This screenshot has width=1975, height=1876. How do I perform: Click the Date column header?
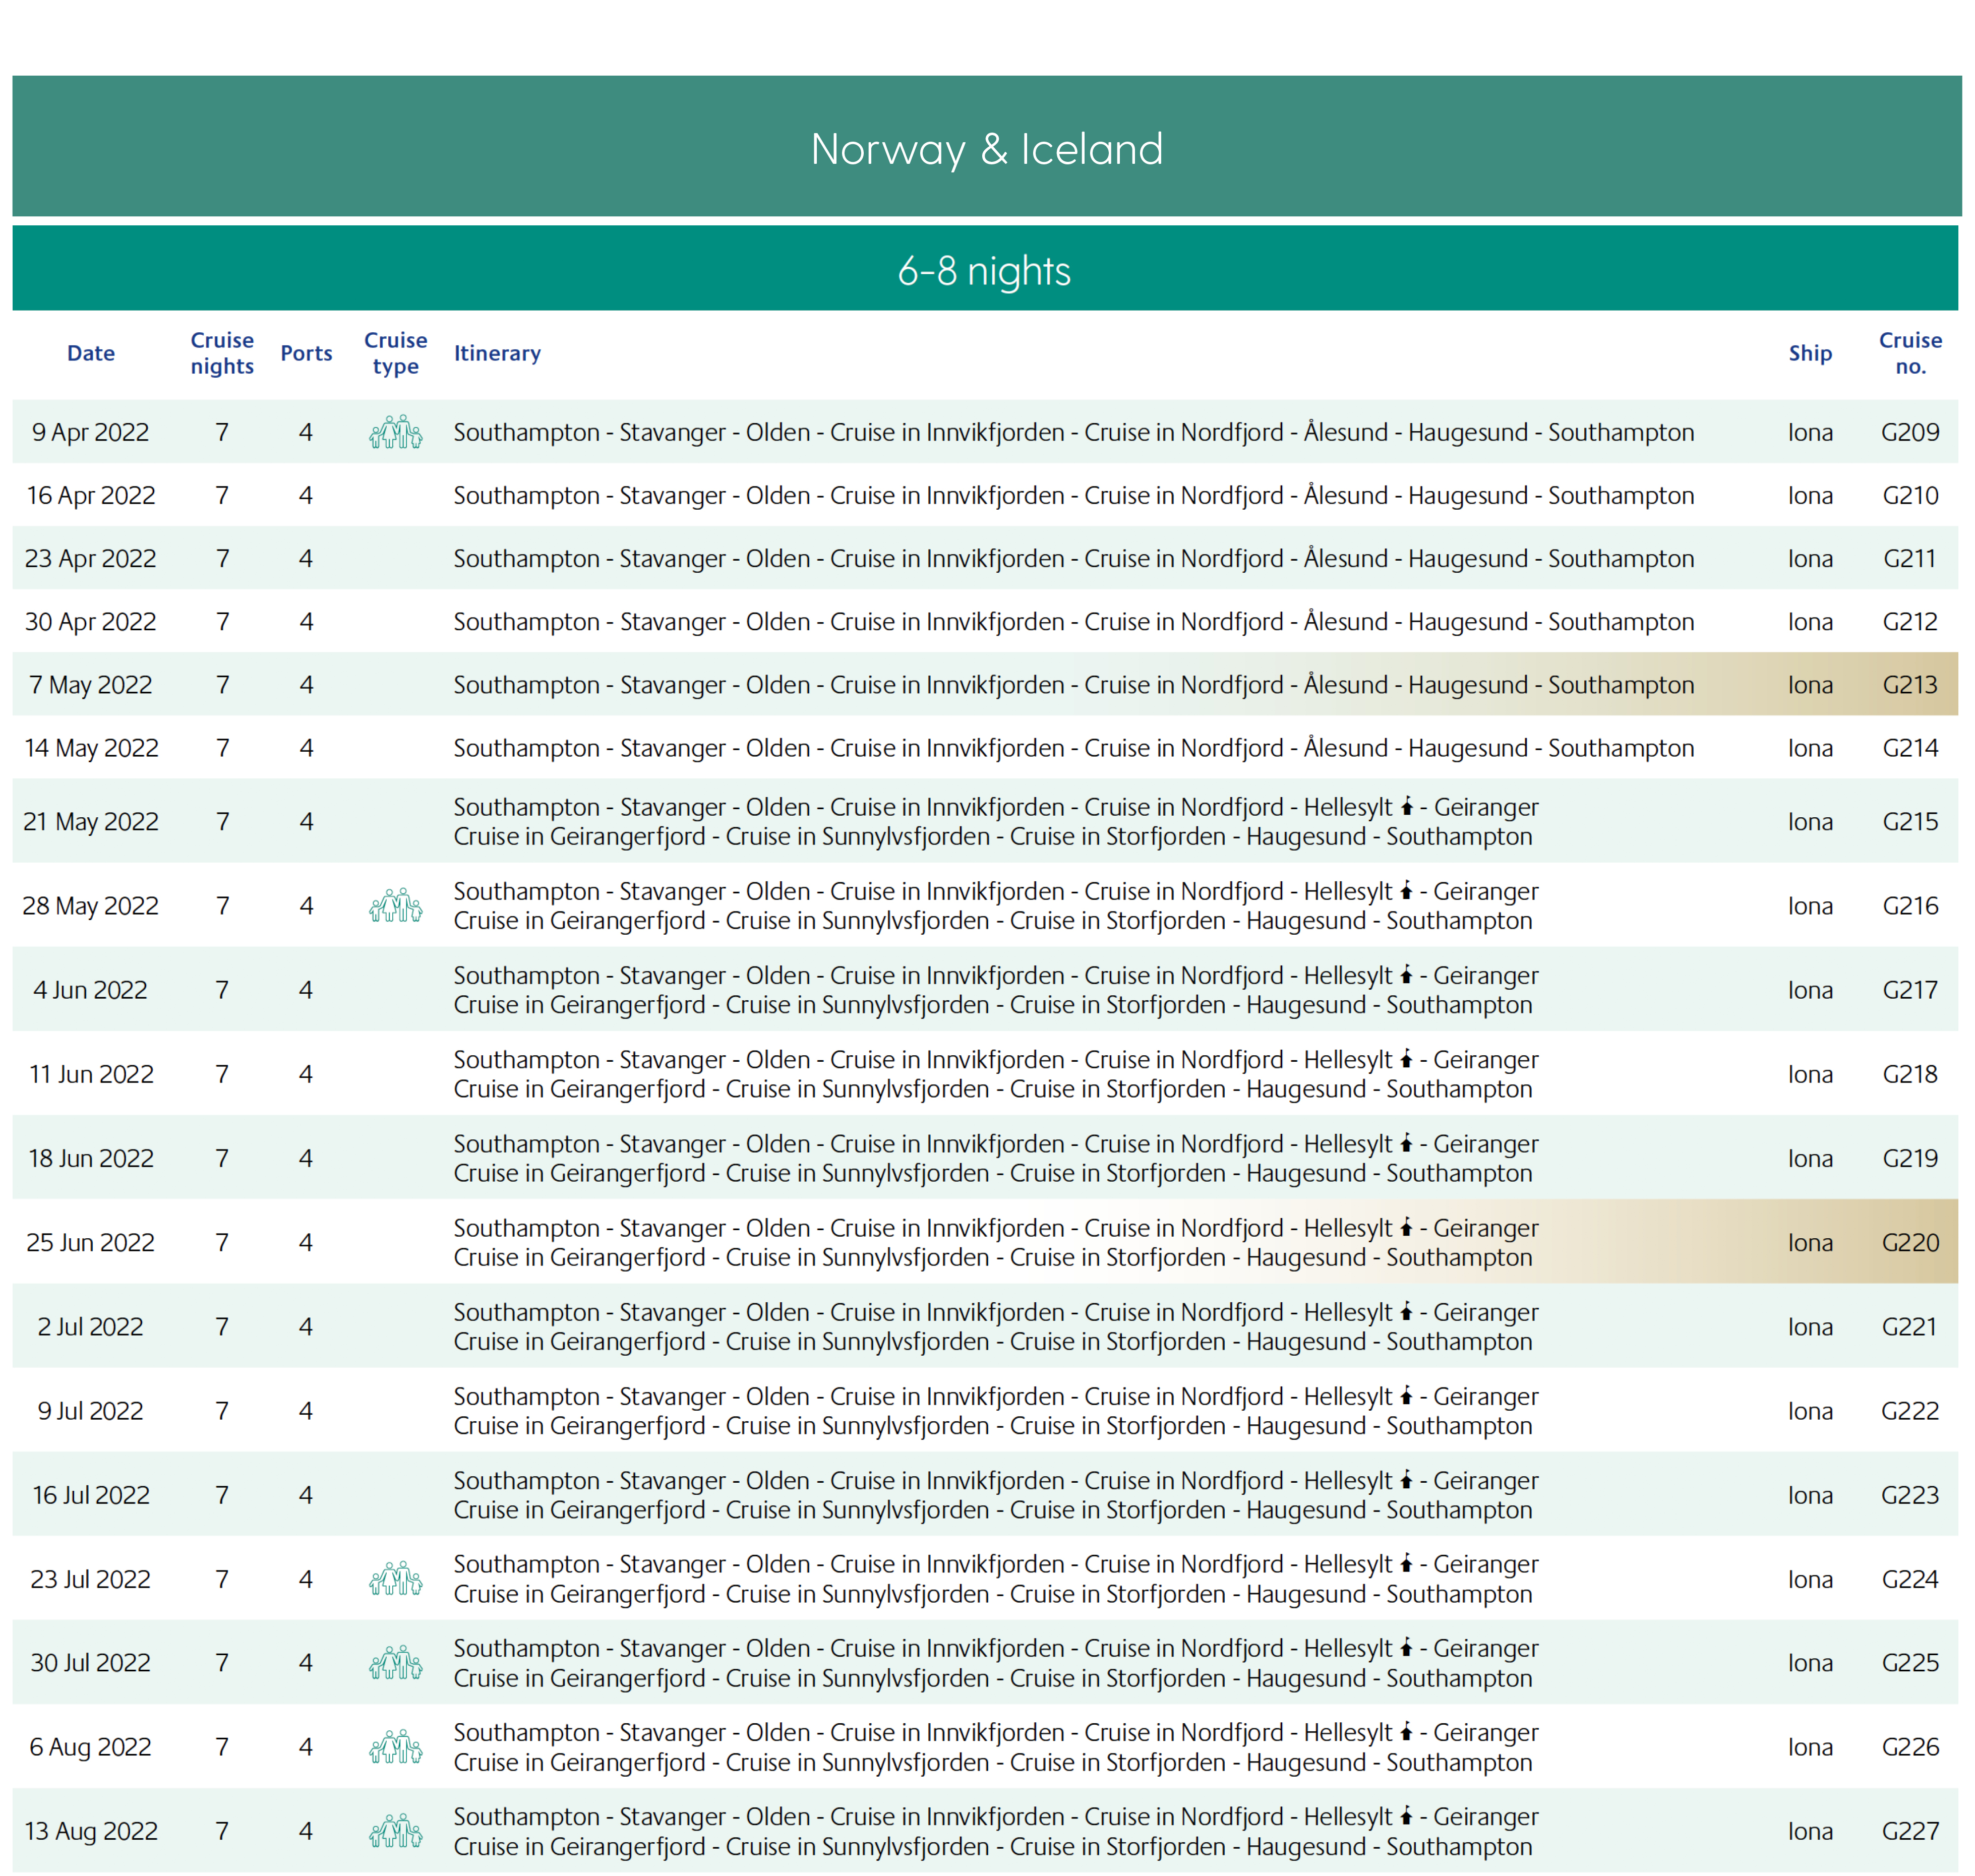[x=91, y=353]
